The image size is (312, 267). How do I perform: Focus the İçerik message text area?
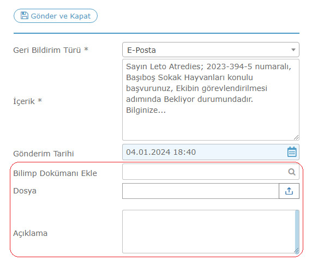pyautogui.click(x=211, y=100)
